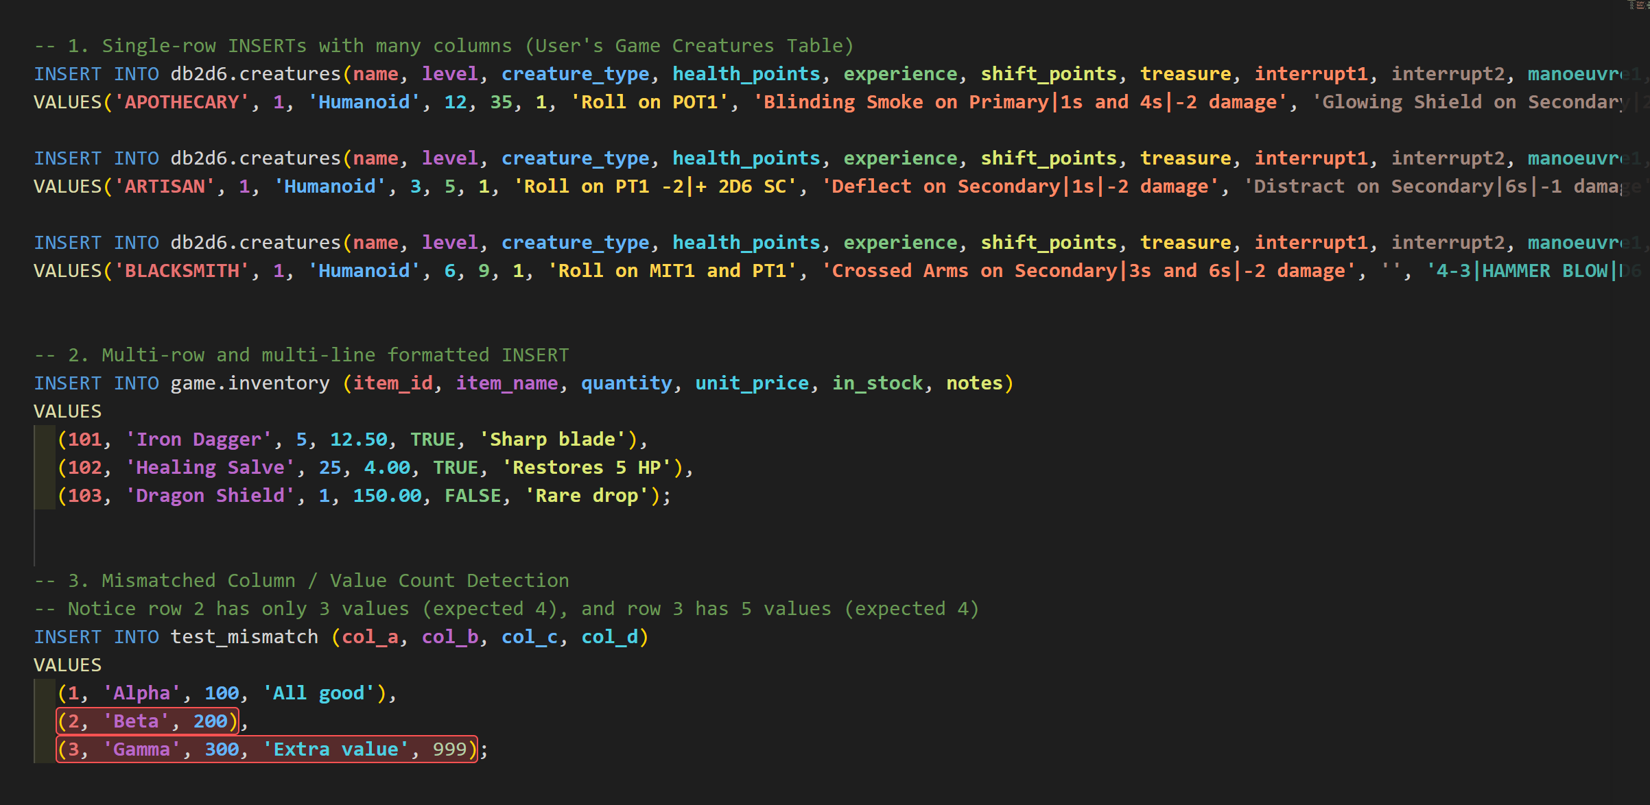
Task: Click the FALSE boolean value
Action: 473,496
